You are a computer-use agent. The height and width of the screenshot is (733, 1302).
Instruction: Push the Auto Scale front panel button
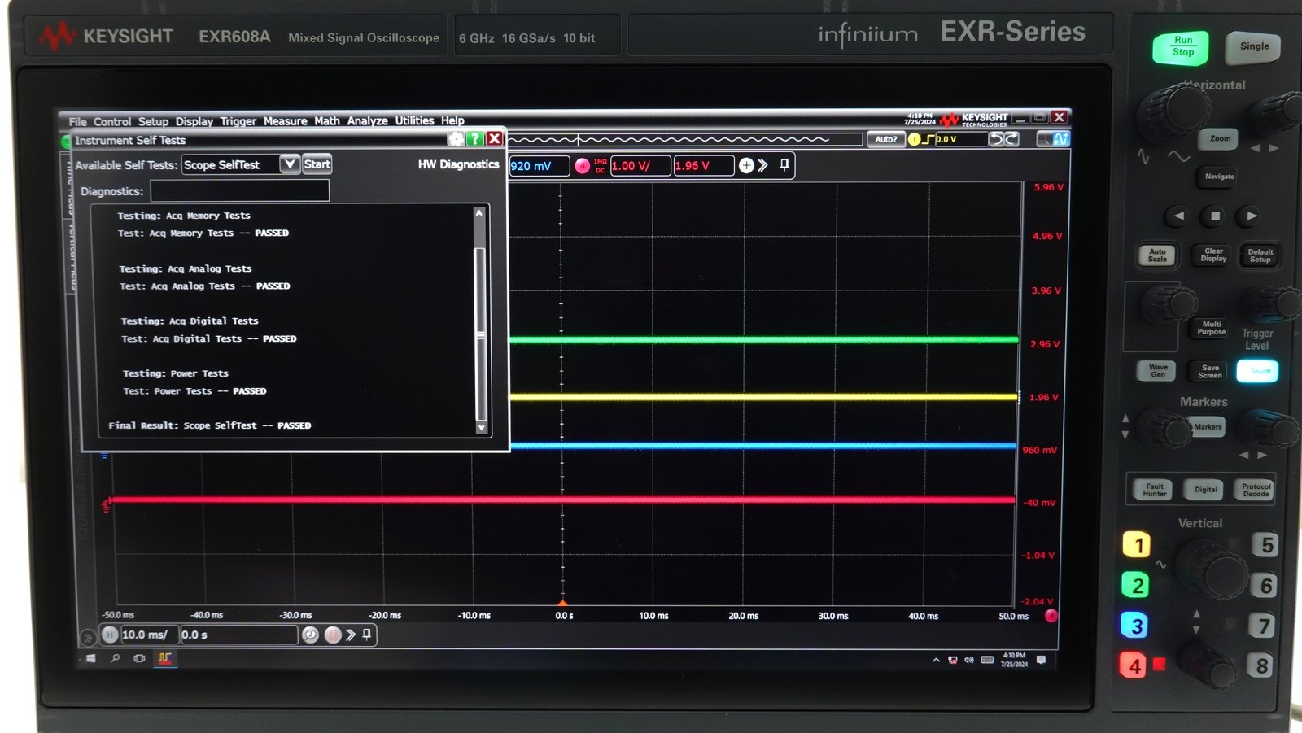point(1157,255)
